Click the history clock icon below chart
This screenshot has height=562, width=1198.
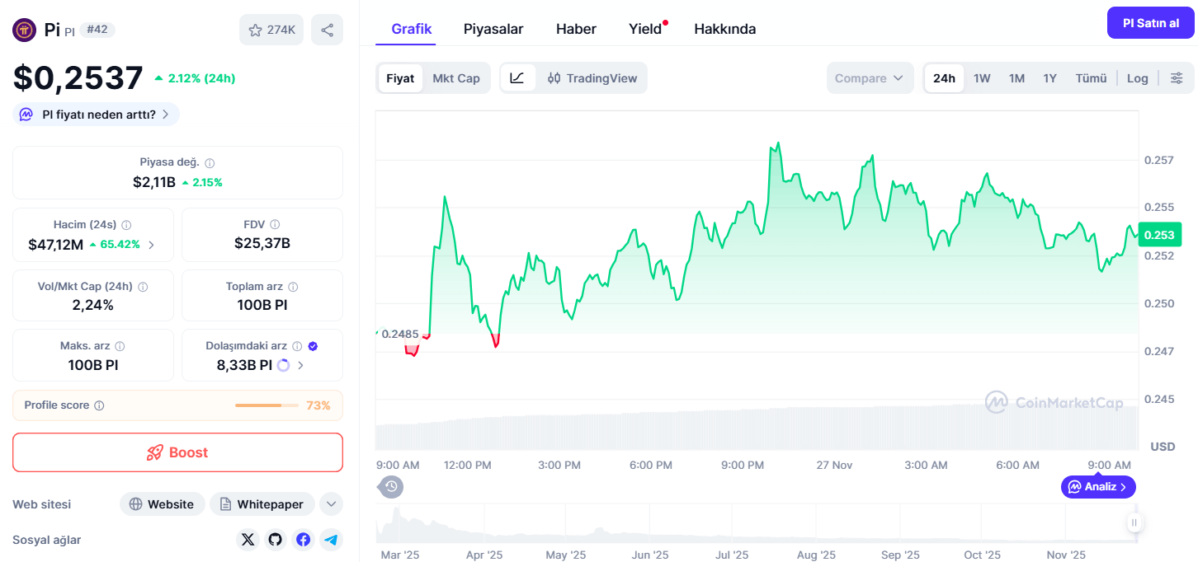[x=392, y=486]
